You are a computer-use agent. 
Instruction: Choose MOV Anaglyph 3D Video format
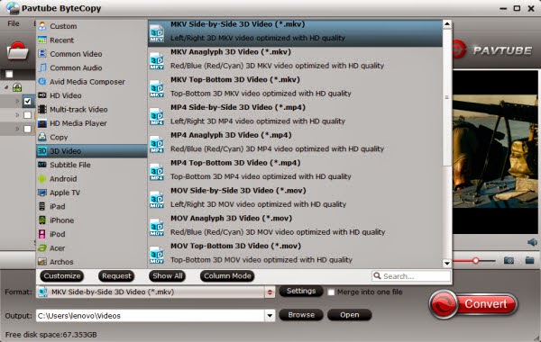pos(296,228)
